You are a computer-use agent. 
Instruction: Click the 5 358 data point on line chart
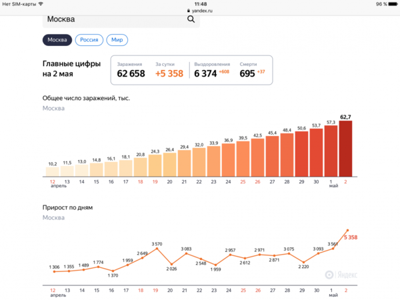pyautogui.click(x=346, y=231)
